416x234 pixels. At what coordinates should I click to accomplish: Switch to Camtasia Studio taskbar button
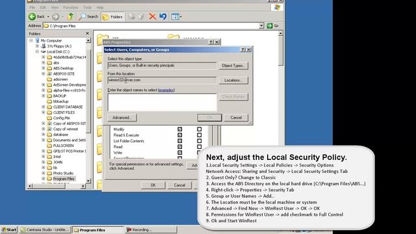coord(45,229)
